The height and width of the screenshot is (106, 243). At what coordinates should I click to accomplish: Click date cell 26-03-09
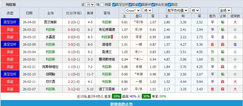tap(29, 44)
